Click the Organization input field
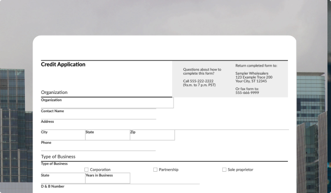 pos(107,103)
